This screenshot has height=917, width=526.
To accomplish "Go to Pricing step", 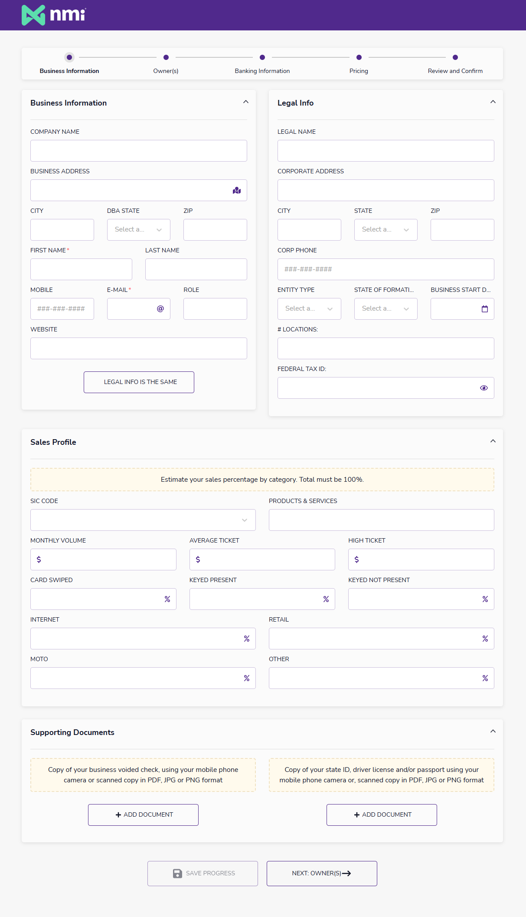I will click(359, 64).
